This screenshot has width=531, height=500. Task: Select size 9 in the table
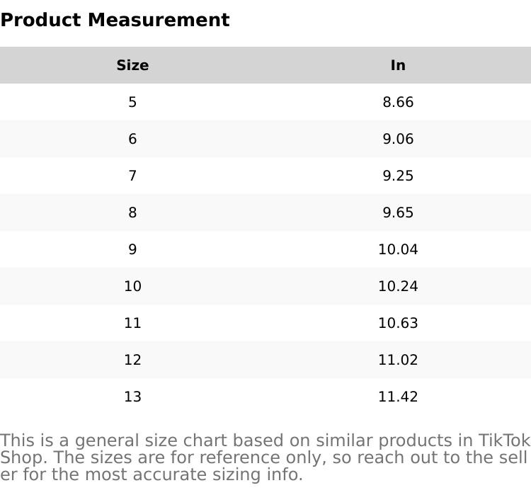[x=132, y=249]
